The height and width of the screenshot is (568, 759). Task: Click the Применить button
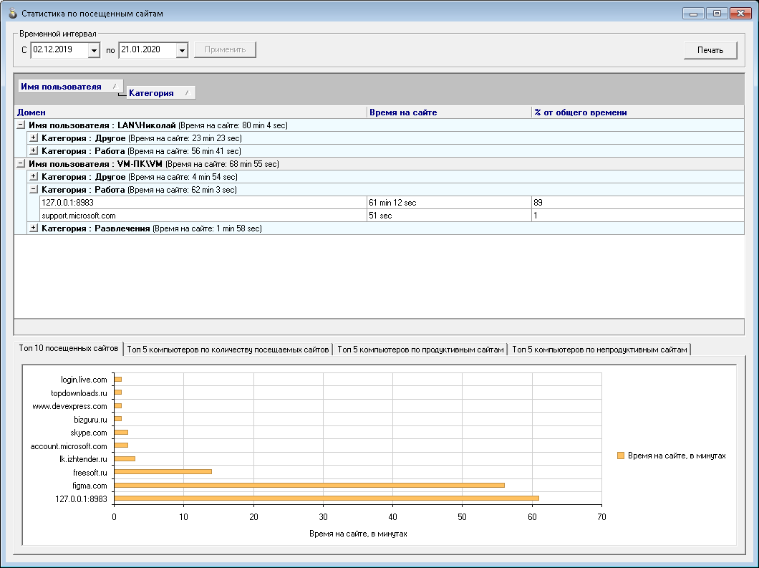[225, 49]
